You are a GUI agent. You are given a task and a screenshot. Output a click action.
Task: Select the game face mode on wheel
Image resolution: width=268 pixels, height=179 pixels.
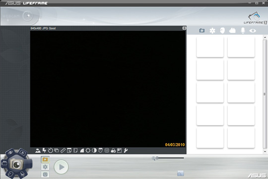point(10,174)
